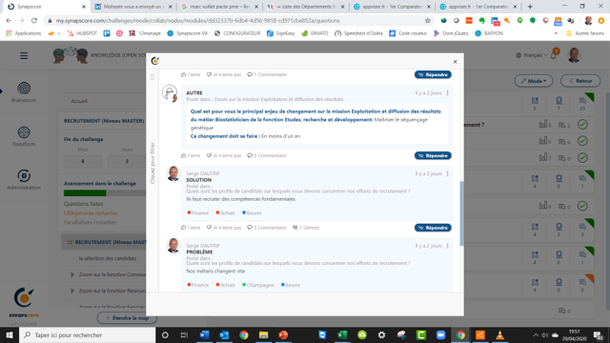Open 1 Genesis link on SOLUTION post

click(x=306, y=228)
